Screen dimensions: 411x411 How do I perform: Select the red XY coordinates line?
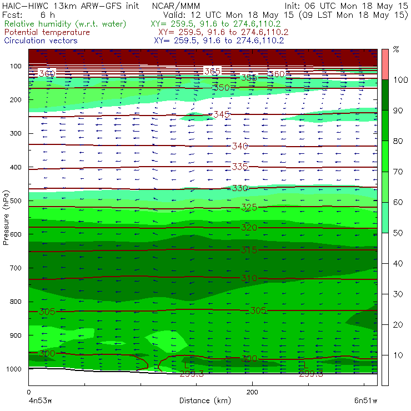[x=223, y=32]
